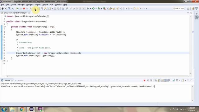Open dropdown arrow next to Back arrow
This screenshot has width=199, height=112.
click(141, 8)
